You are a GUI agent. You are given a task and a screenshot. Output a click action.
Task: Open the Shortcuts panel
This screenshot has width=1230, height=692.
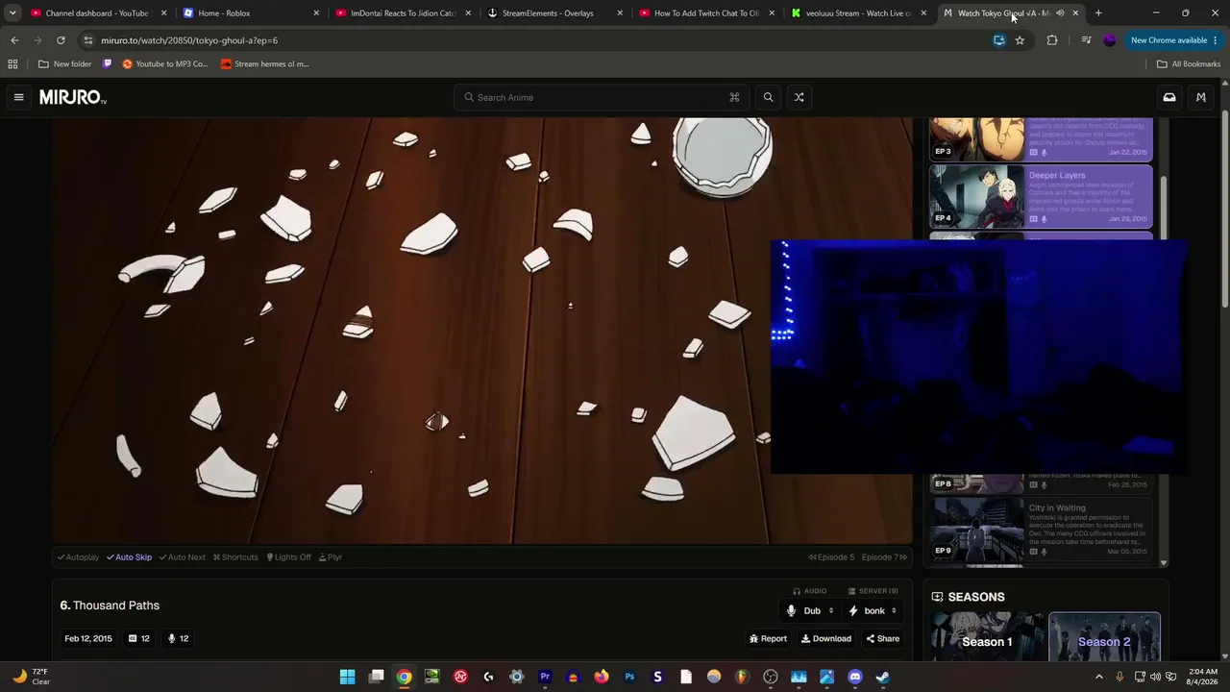click(235, 557)
